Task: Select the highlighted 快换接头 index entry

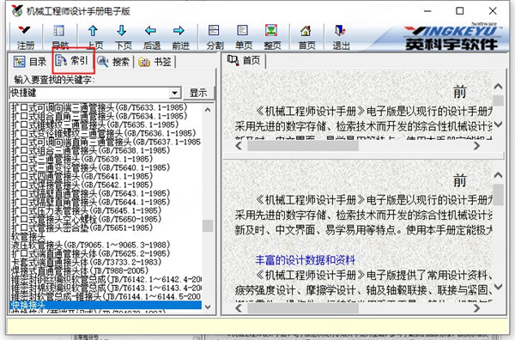Action: [106, 305]
